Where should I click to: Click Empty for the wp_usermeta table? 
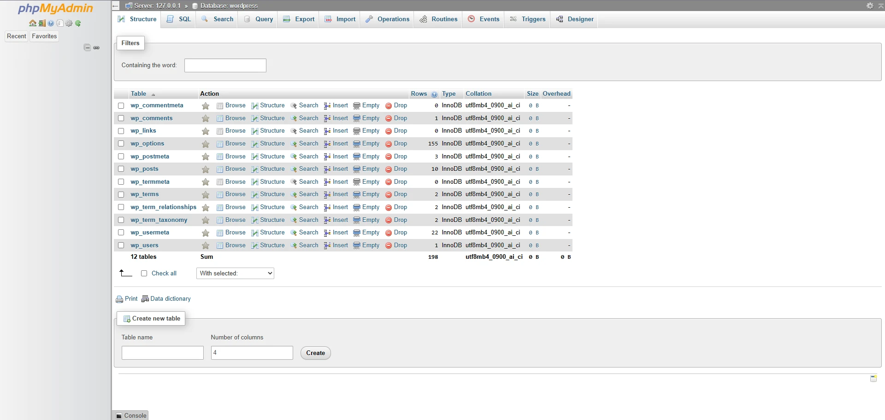366,233
